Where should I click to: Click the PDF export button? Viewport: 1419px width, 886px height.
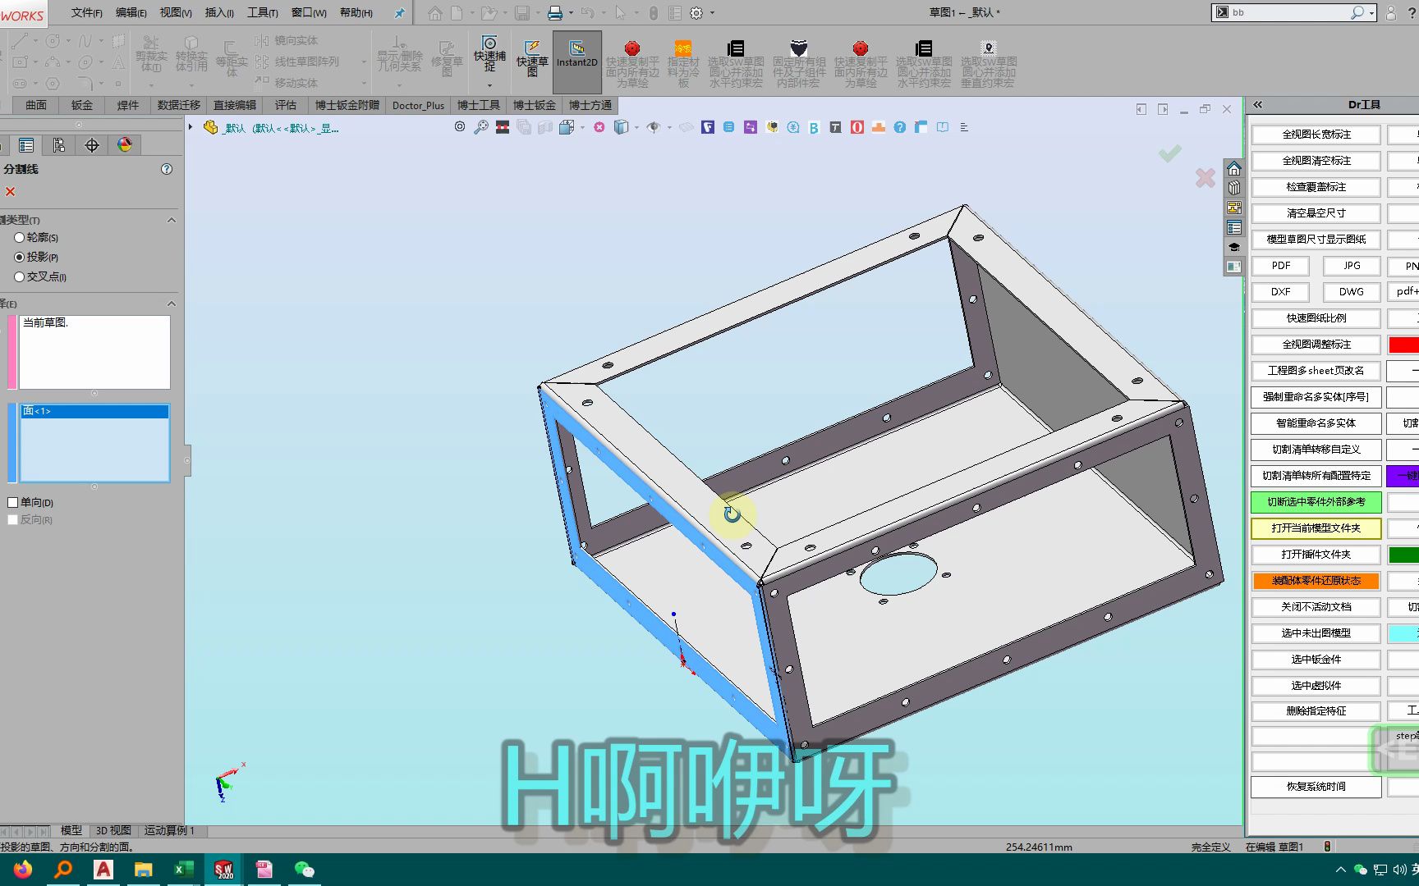tap(1280, 265)
